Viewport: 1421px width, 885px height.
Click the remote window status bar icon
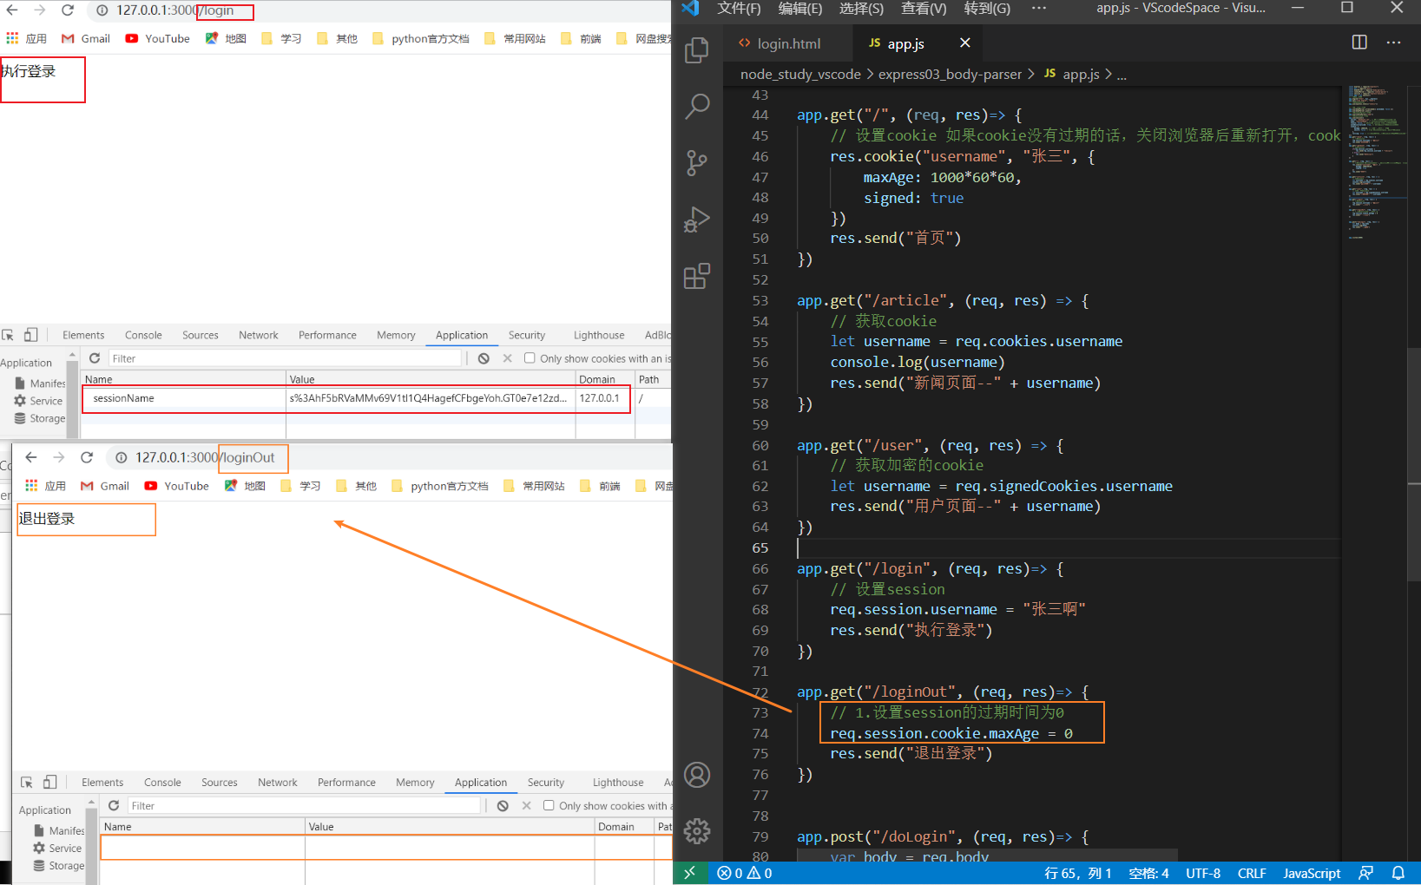point(689,873)
